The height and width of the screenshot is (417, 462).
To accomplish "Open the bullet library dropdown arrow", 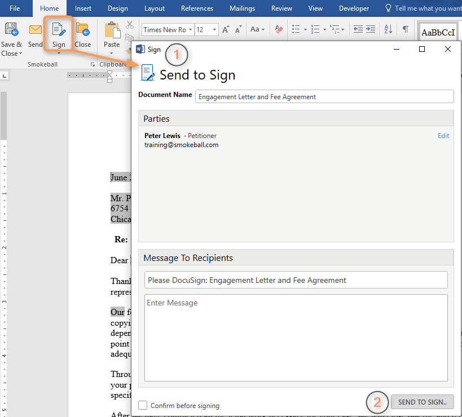I will click(x=305, y=29).
